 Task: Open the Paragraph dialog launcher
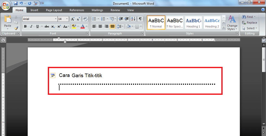coord(142,33)
